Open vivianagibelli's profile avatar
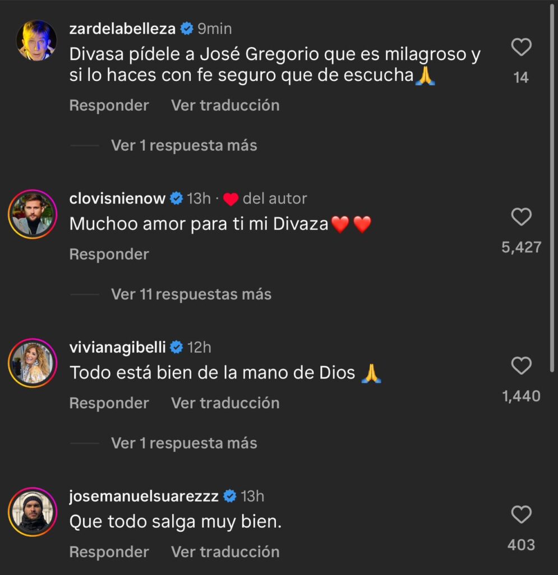Image resolution: width=558 pixels, height=575 pixels. click(x=33, y=363)
